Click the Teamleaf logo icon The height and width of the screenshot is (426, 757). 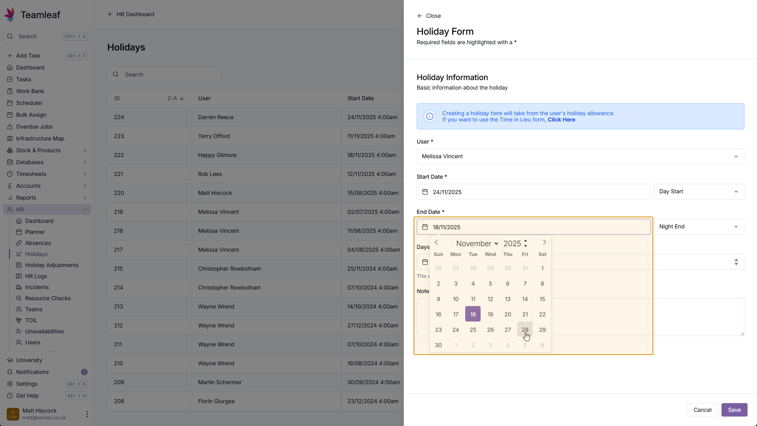pos(10,15)
